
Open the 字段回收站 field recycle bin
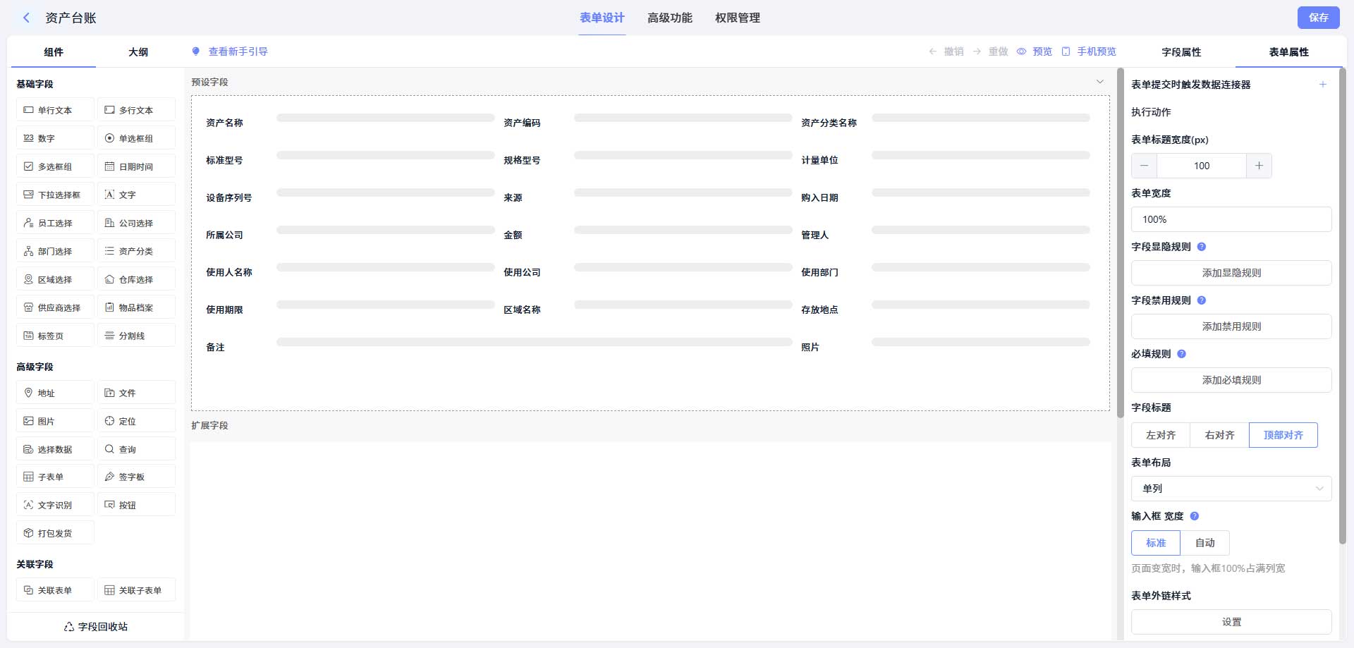click(96, 626)
